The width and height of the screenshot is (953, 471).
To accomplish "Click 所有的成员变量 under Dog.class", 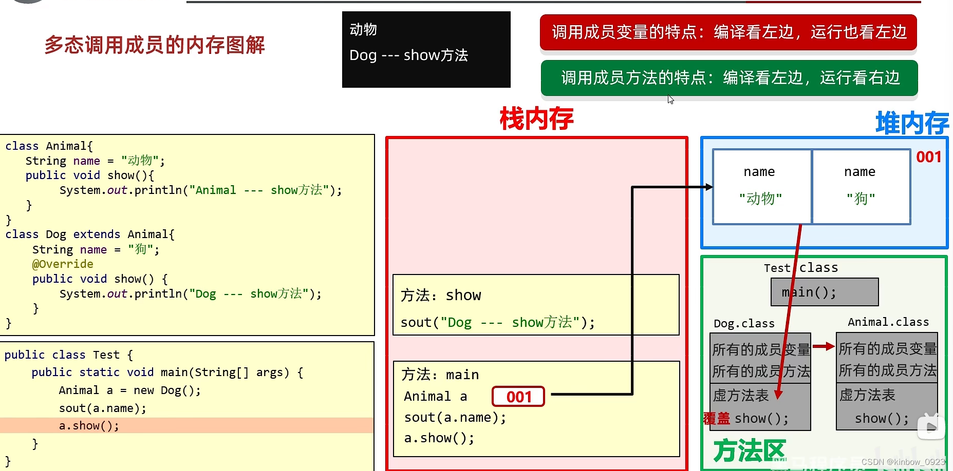I will (761, 350).
